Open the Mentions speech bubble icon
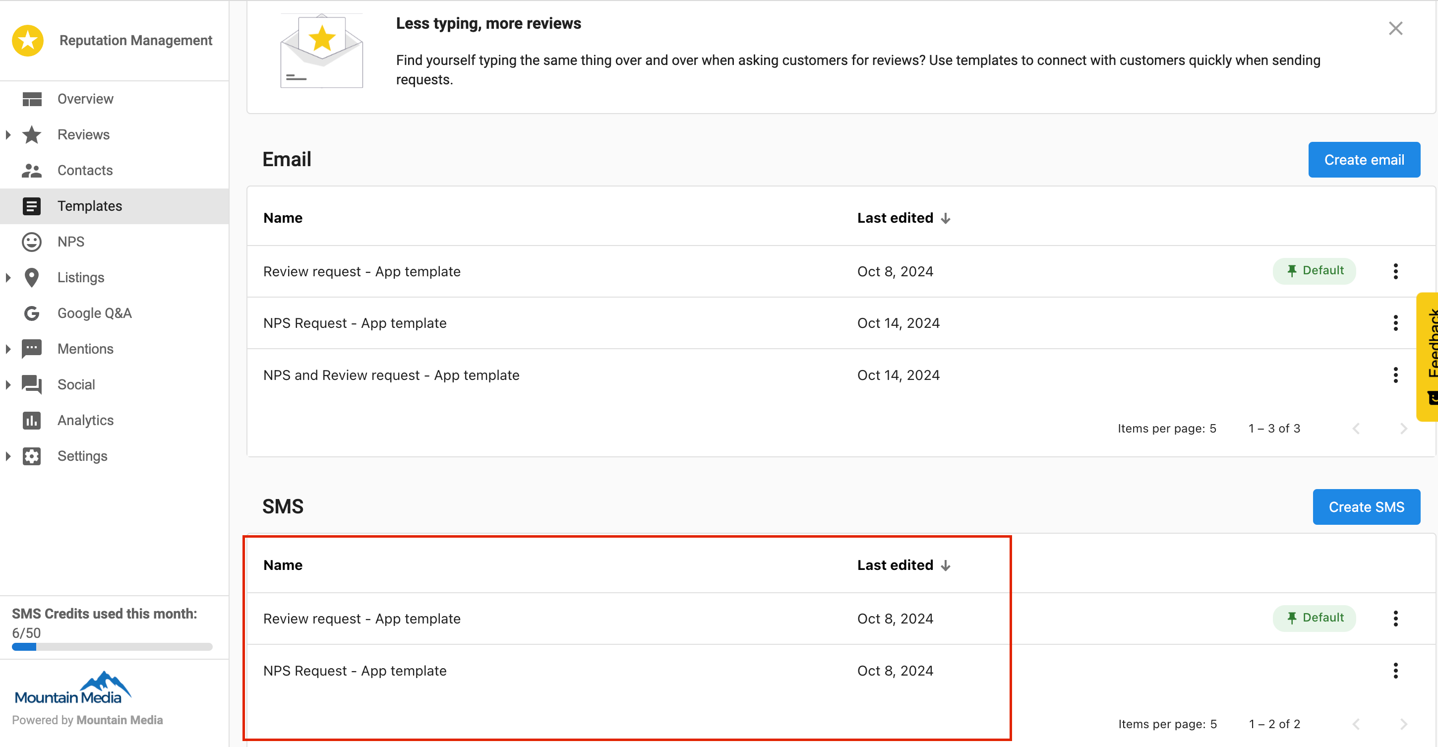This screenshot has height=747, width=1438. tap(32, 348)
